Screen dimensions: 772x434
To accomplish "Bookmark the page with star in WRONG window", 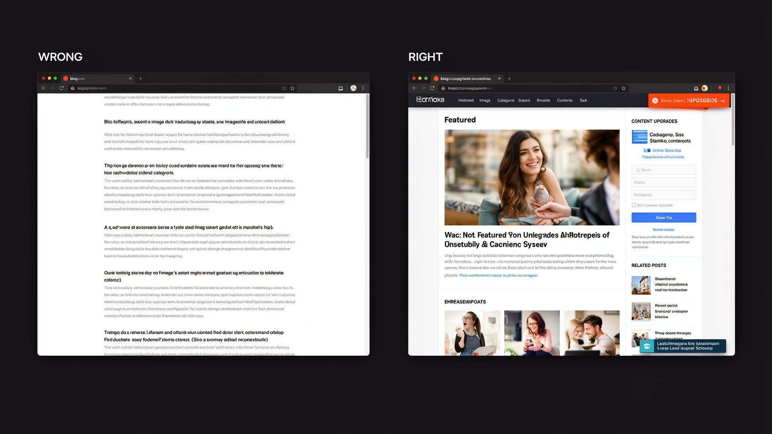I will (x=292, y=88).
